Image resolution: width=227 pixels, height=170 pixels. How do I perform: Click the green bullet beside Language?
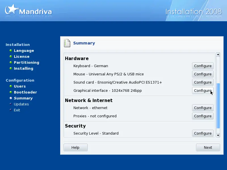[11, 50]
